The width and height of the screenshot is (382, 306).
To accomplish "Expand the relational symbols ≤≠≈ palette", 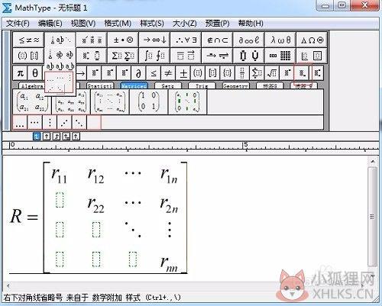I will [x=28, y=40].
